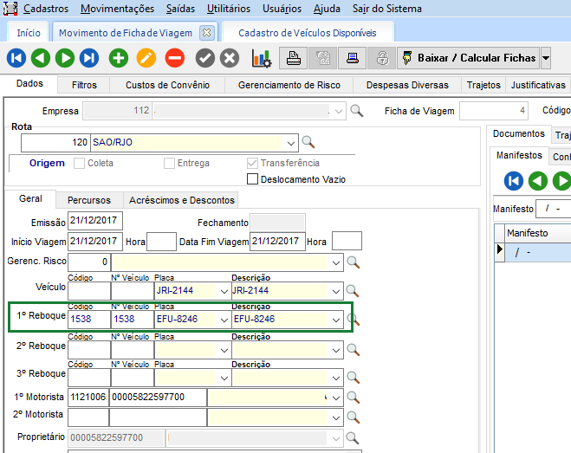Image resolution: width=571 pixels, height=453 pixels.
Task: Go to the first record in main toolbar
Action: pyautogui.click(x=16, y=58)
